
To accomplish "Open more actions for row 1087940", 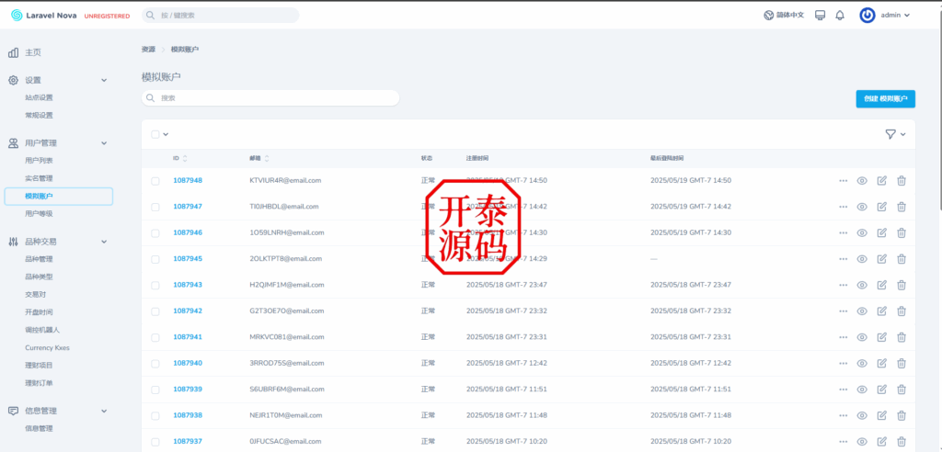I will pos(843,363).
